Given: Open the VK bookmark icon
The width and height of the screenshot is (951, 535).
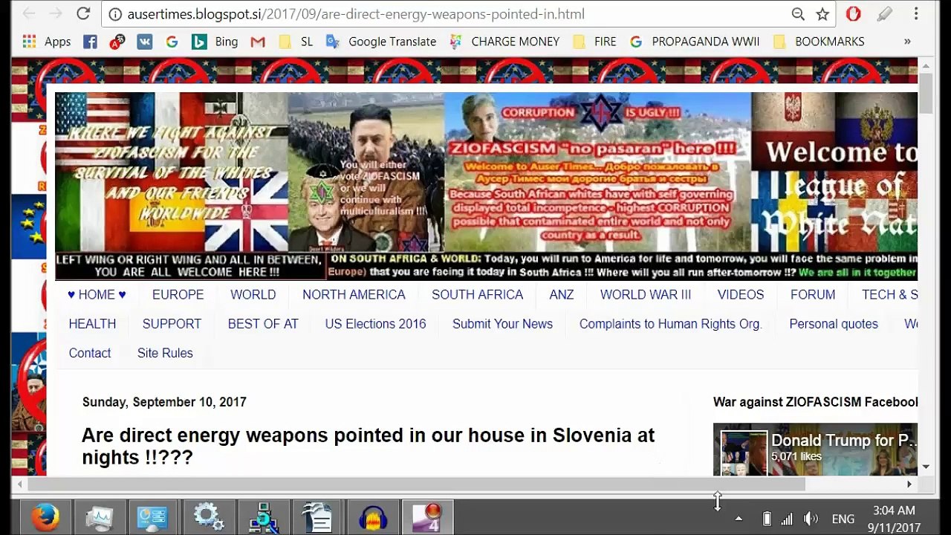Looking at the screenshot, I should [144, 42].
